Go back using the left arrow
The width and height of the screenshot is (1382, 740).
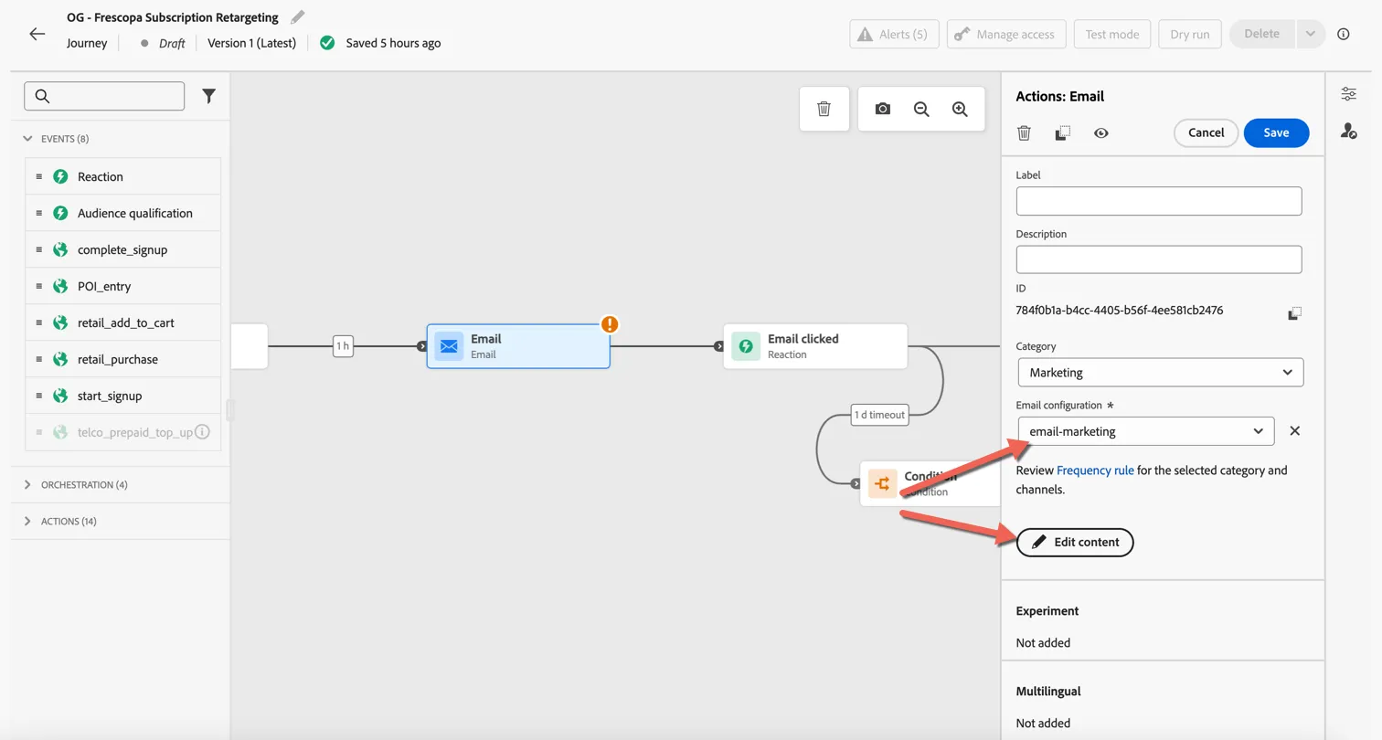coord(37,34)
